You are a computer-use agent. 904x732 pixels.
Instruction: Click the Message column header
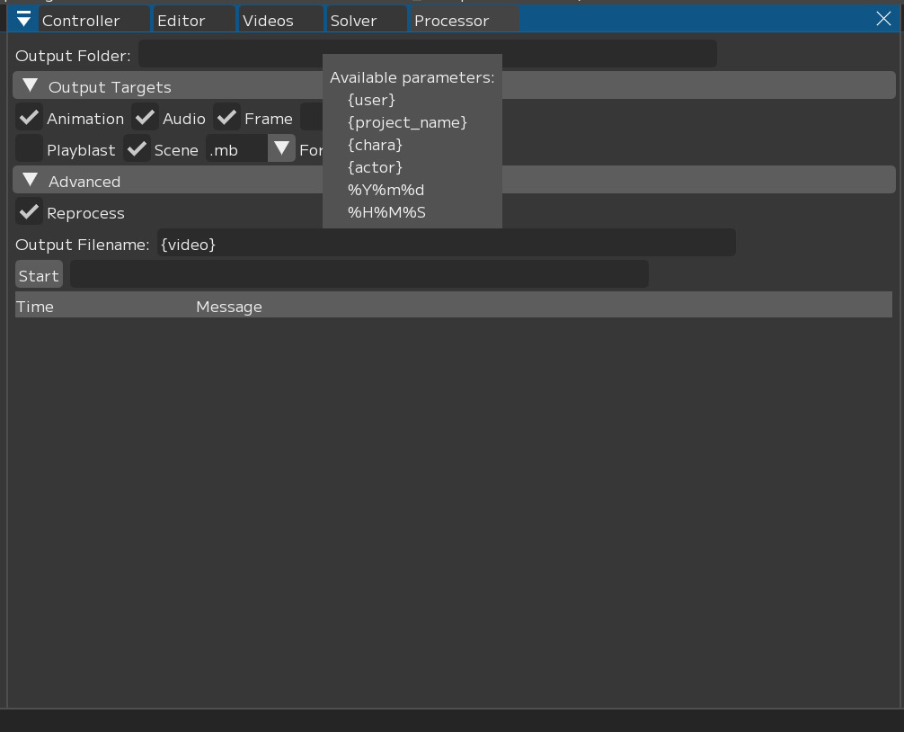[x=229, y=307]
